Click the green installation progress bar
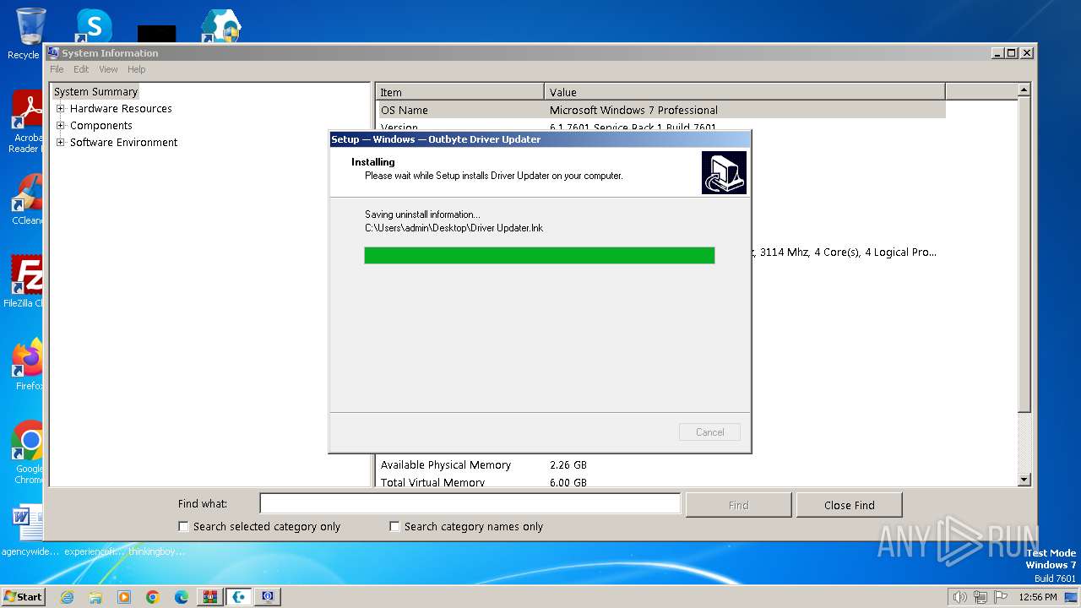 (x=540, y=255)
